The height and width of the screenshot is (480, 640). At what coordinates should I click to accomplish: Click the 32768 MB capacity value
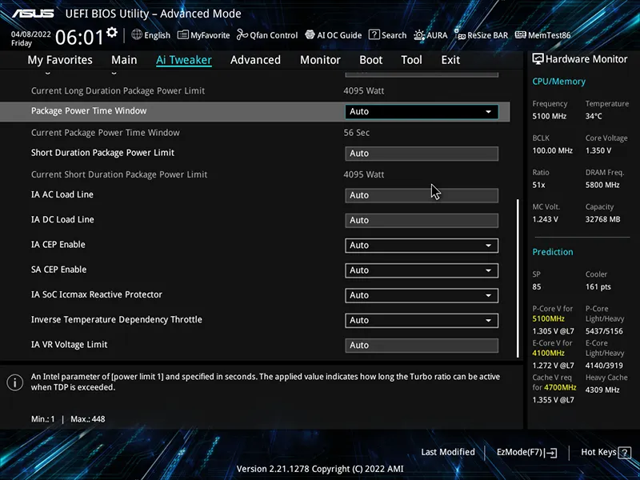603,219
